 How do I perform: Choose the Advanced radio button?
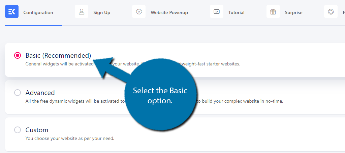pos(18,93)
